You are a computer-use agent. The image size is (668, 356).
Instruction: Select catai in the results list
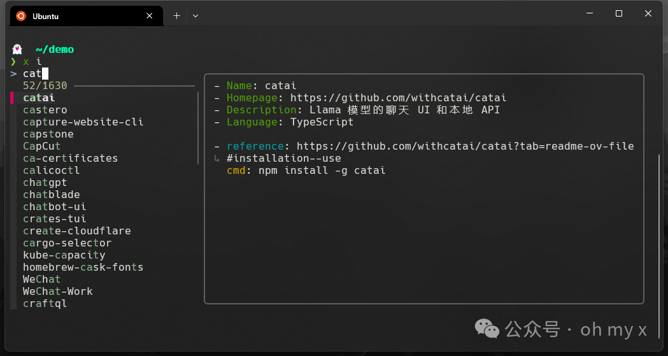39,97
